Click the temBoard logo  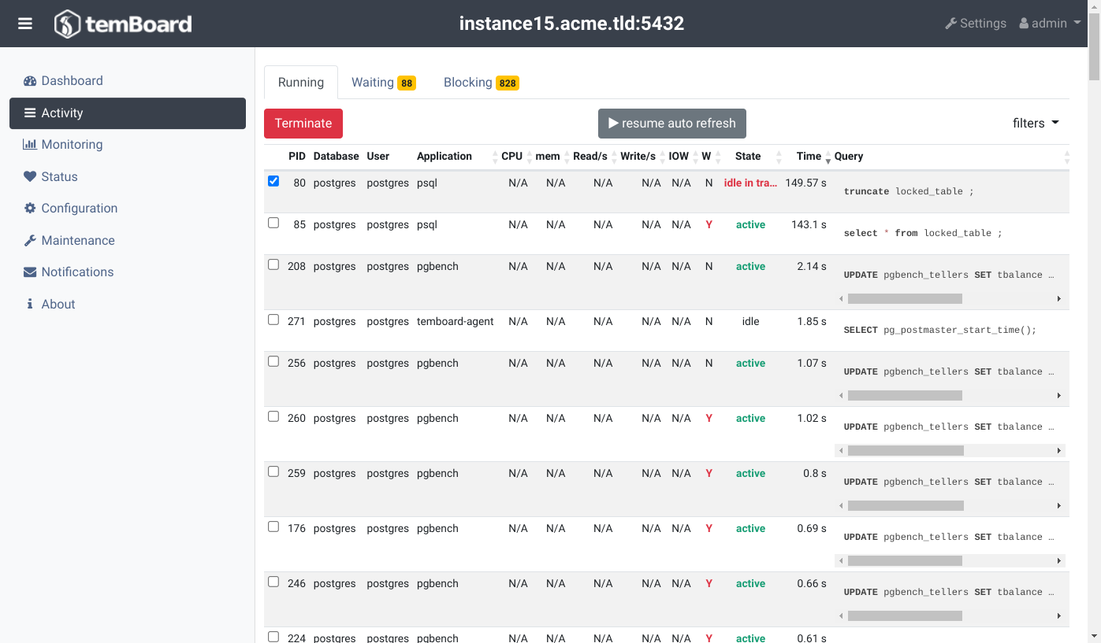point(123,24)
